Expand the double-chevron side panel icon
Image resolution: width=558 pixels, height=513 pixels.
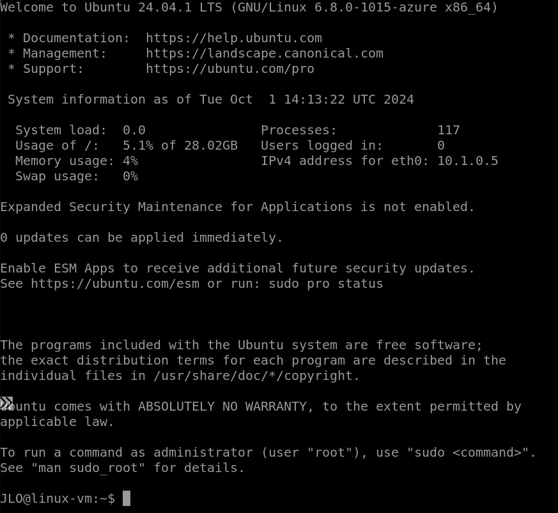(x=6, y=403)
